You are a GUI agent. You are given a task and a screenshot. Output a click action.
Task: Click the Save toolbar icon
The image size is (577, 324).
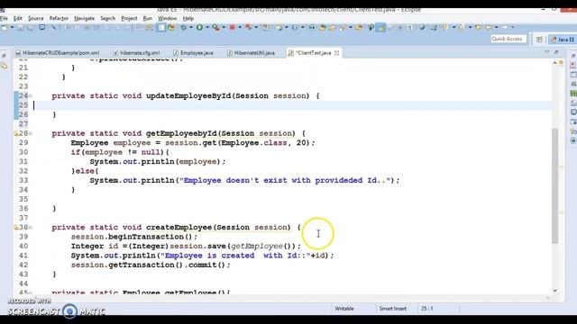(x=21, y=28)
